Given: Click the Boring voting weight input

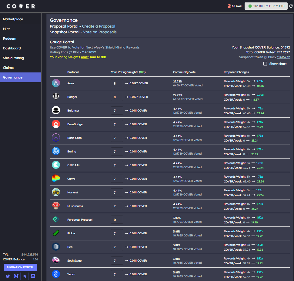Looking at the screenshot, I should pos(117,151).
